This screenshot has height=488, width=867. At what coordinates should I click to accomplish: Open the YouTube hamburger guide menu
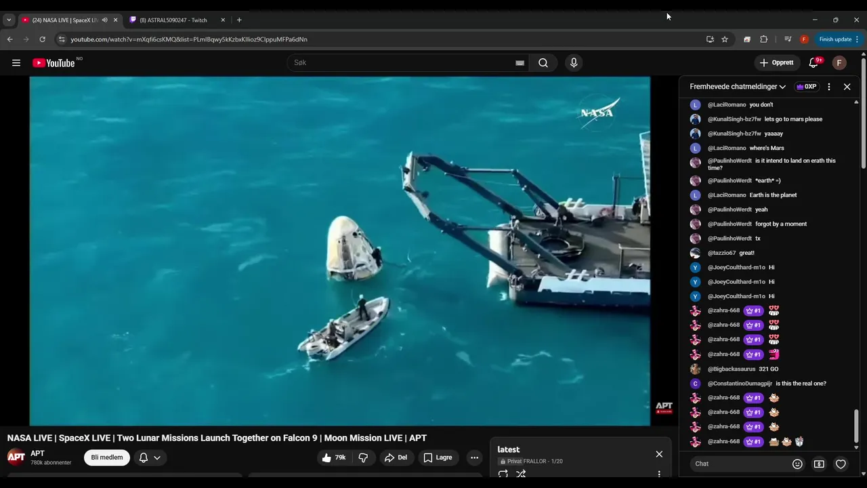[16, 63]
